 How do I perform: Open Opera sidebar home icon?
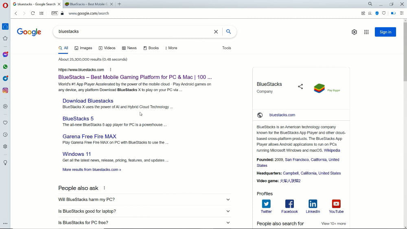point(5,26)
